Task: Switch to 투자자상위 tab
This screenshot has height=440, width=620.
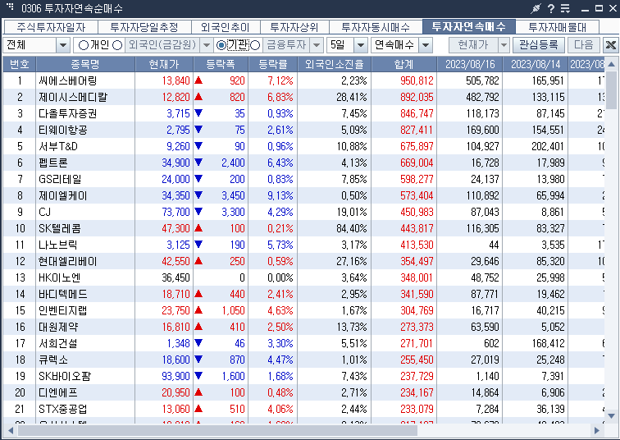Action: click(x=294, y=27)
